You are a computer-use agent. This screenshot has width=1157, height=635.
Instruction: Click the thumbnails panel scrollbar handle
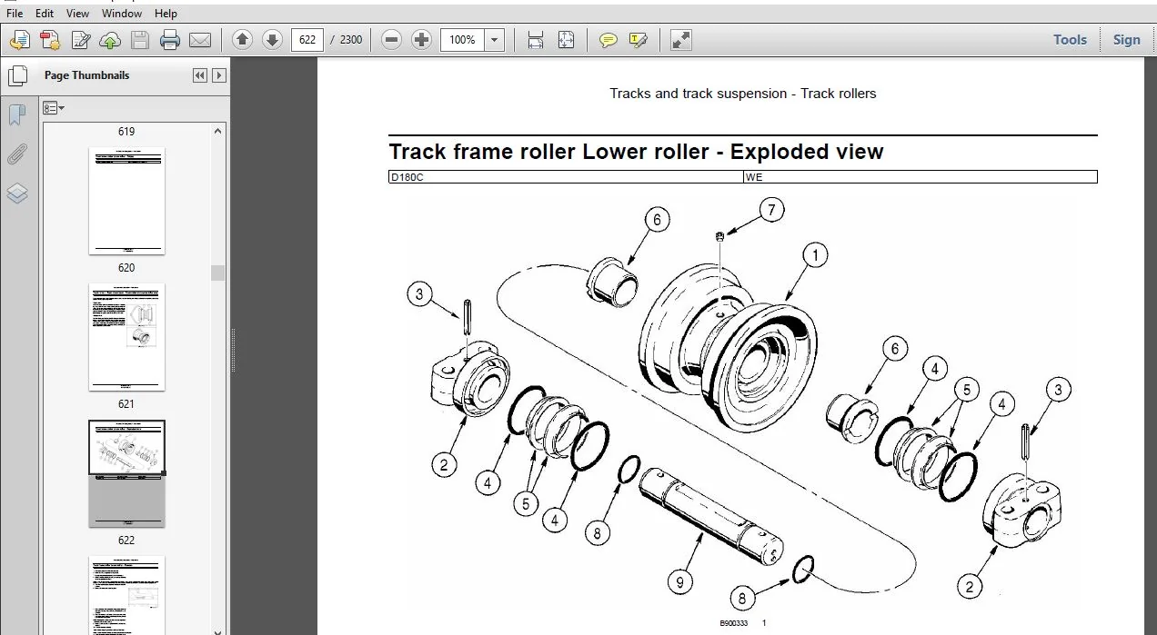(x=218, y=273)
